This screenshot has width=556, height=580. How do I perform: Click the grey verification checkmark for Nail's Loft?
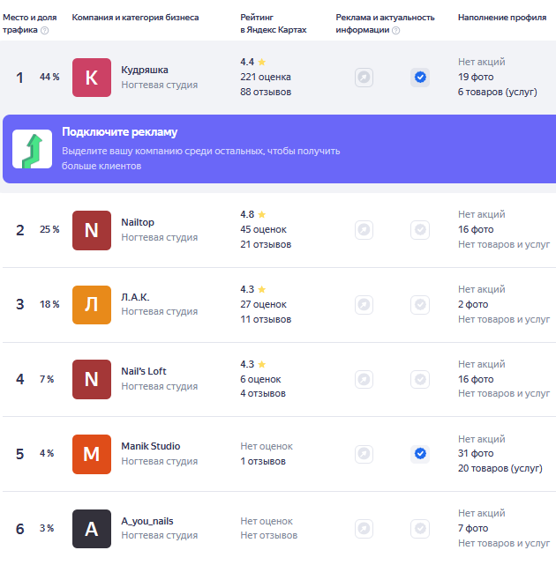pyautogui.click(x=420, y=379)
